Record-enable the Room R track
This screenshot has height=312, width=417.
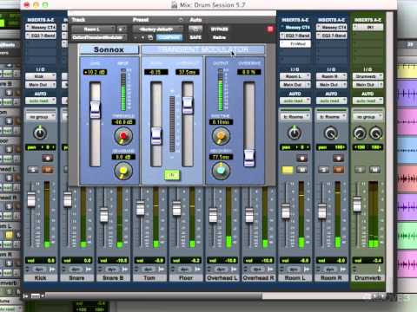point(338,158)
